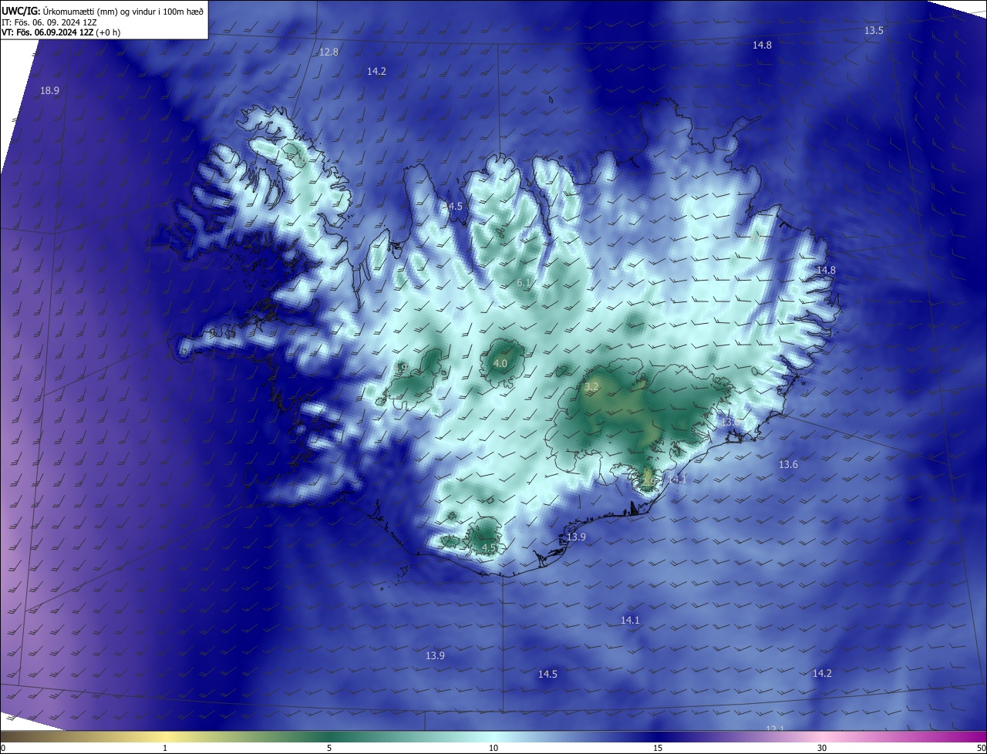Click the 4.5 value on the southern glacier
Viewport: 987px width, 754px height.
coord(489,548)
